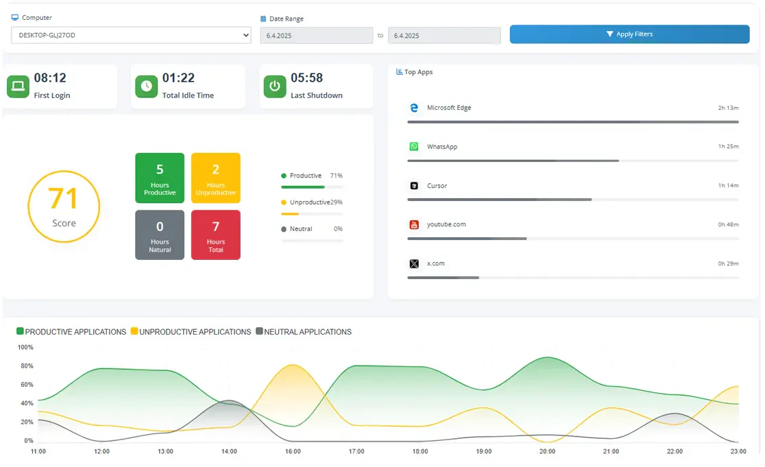765x467 pixels.
Task: Select the x.com icon
Action: pyautogui.click(x=413, y=263)
